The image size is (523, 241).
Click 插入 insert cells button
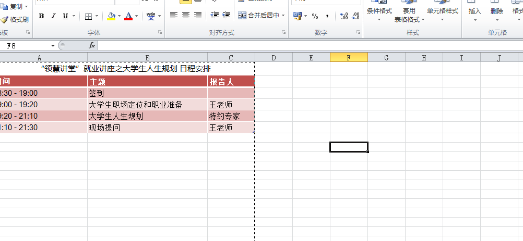pyautogui.click(x=474, y=11)
